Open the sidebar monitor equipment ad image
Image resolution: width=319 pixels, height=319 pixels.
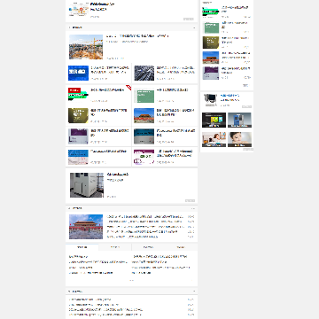(210, 100)
